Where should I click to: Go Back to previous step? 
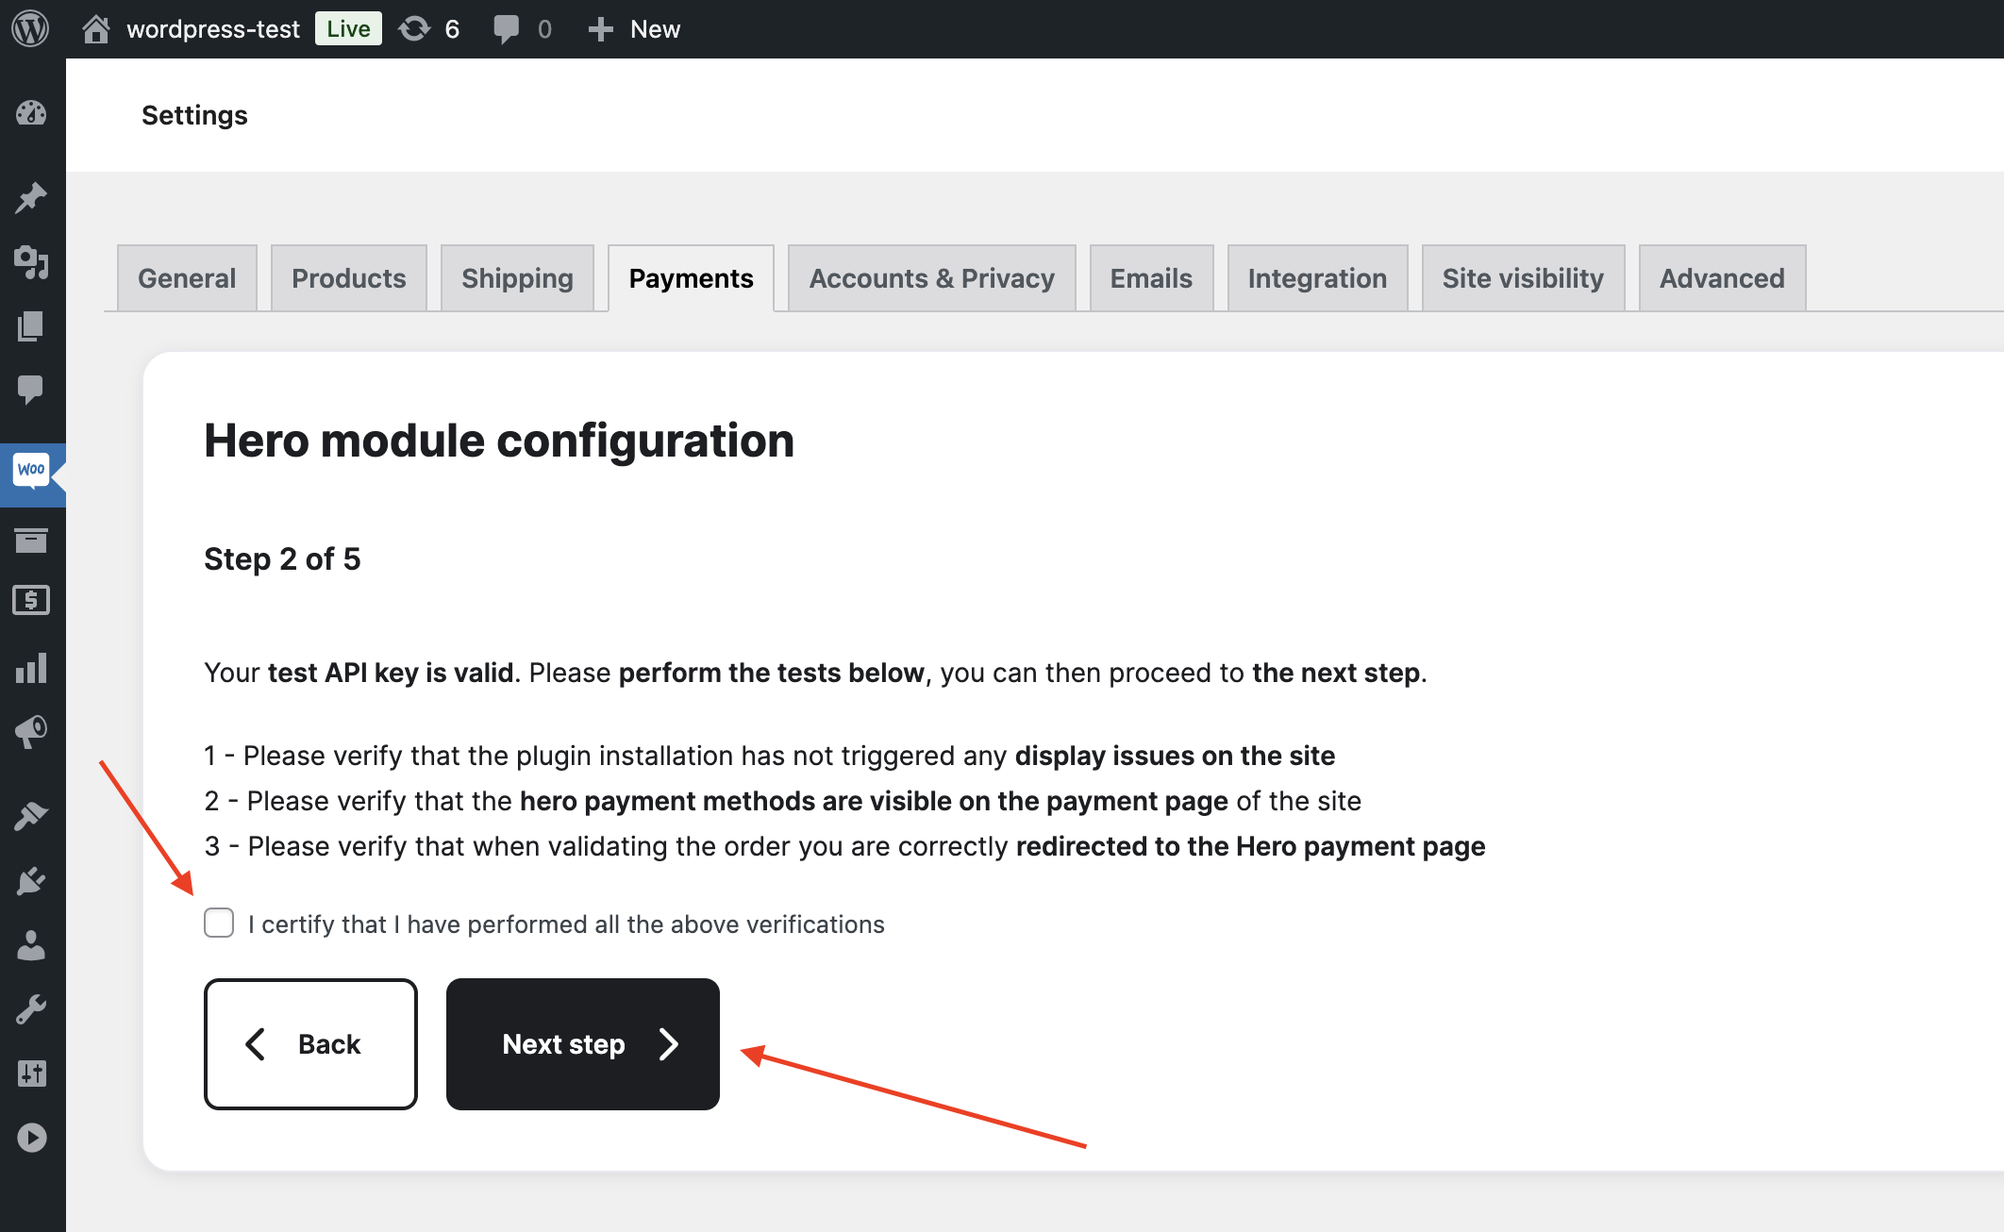click(x=310, y=1044)
